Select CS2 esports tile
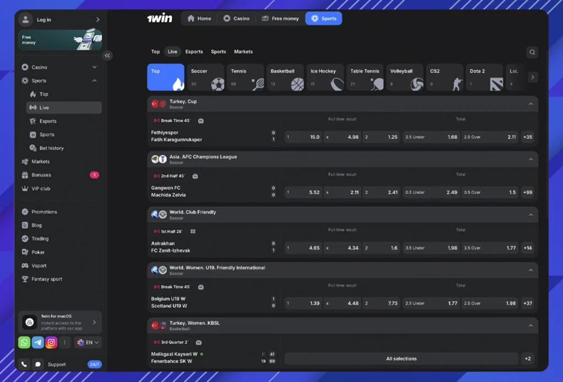The height and width of the screenshot is (382, 563). (445, 77)
